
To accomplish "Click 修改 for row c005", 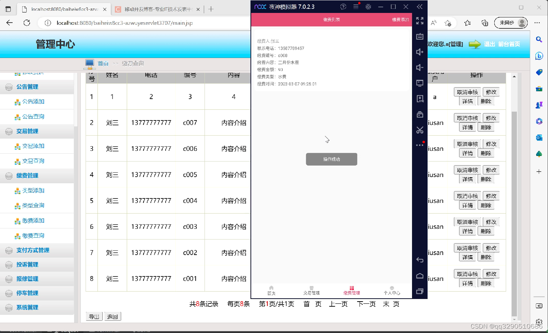I will [x=491, y=170].
